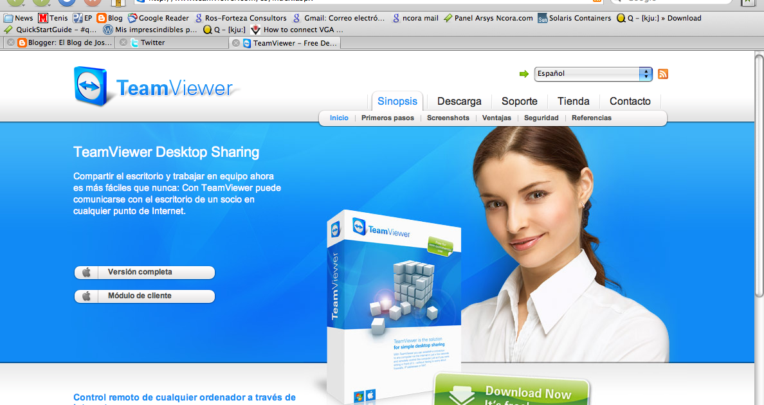
Task: Open the Tenis bookmark
Action: 53,18
